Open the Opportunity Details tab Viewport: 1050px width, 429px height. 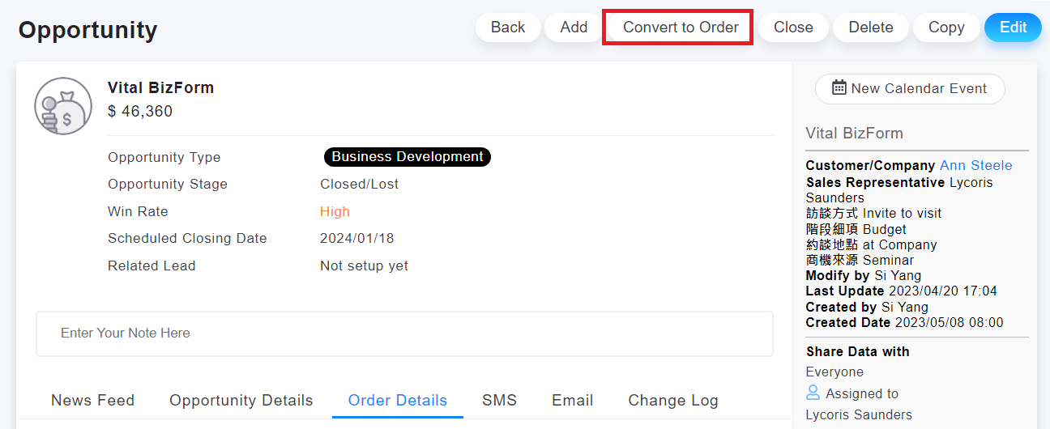coord(241,400)
